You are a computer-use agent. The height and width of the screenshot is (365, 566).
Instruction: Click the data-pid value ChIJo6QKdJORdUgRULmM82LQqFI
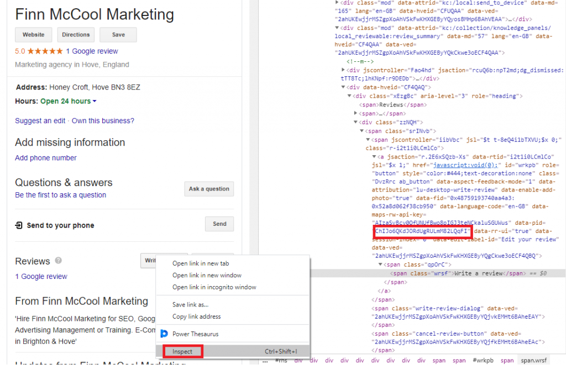pos(422,231)
